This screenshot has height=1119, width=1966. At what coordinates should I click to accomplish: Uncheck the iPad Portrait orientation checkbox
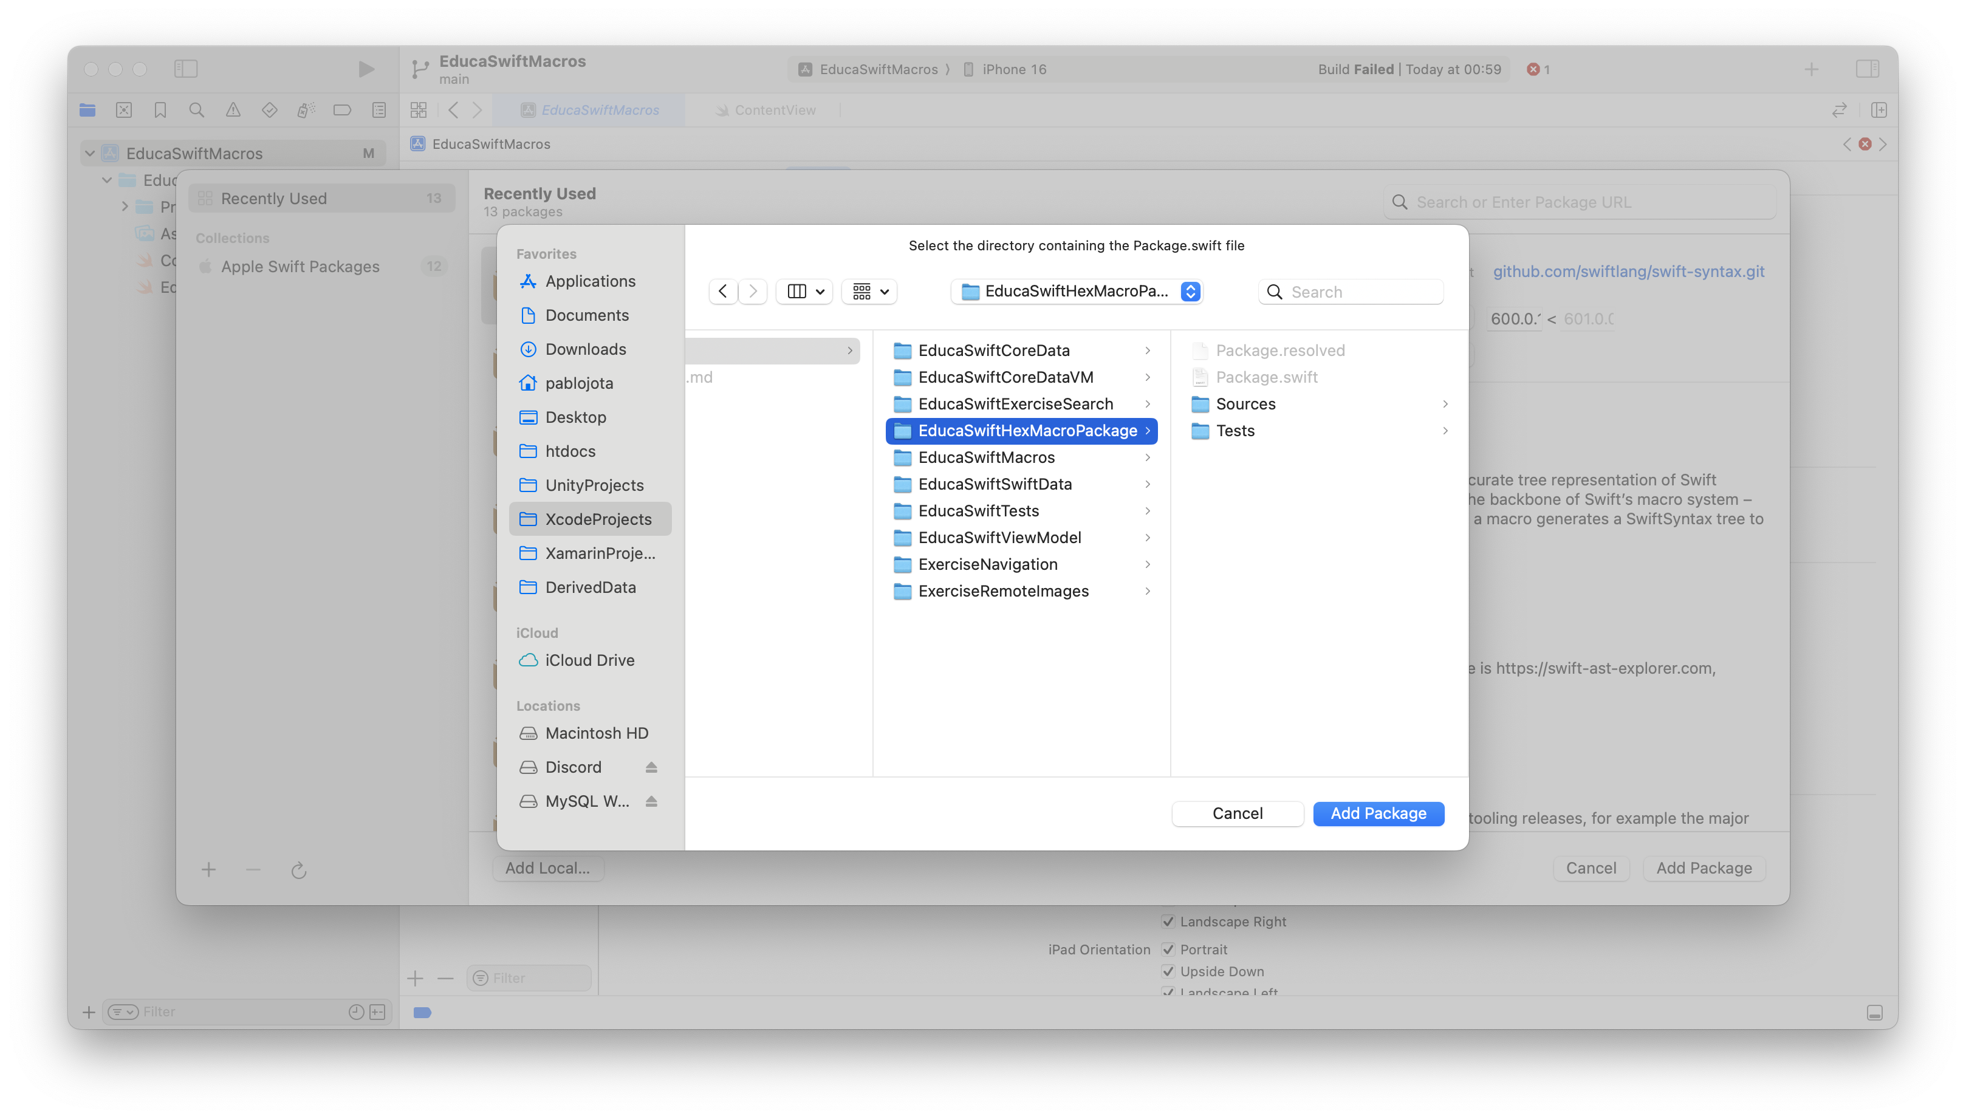coord(1168,949)
